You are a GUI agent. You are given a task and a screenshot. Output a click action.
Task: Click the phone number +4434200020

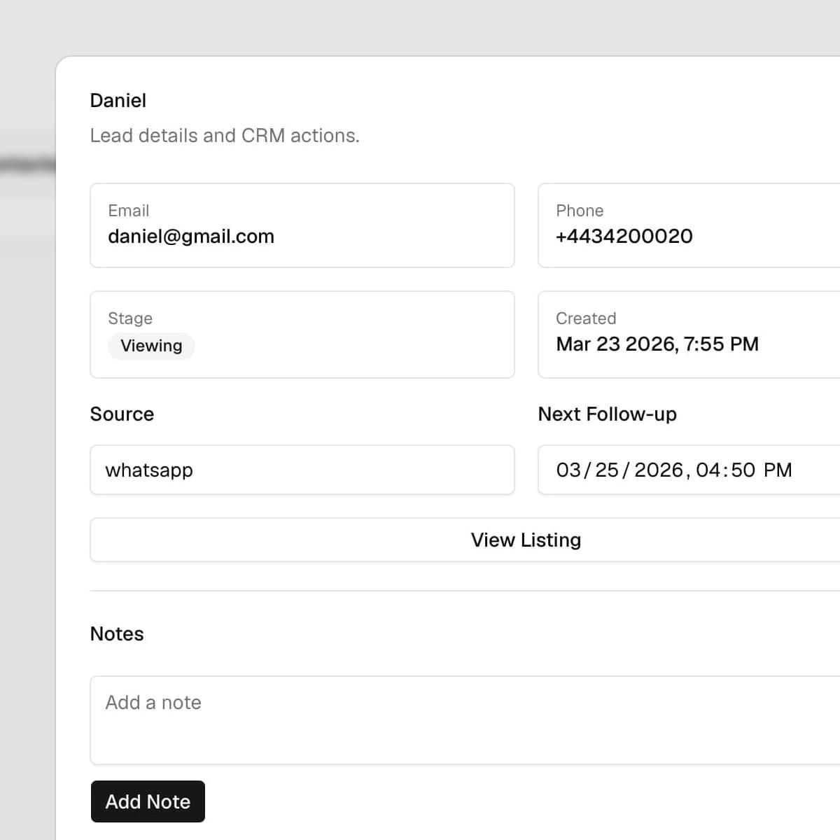pos(624,237)
